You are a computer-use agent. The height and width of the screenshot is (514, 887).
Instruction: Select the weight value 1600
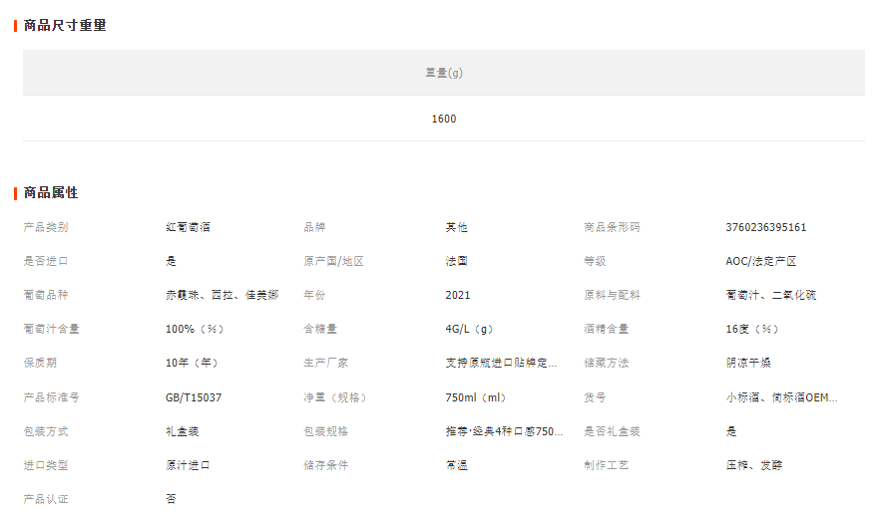tap(443, 119)
